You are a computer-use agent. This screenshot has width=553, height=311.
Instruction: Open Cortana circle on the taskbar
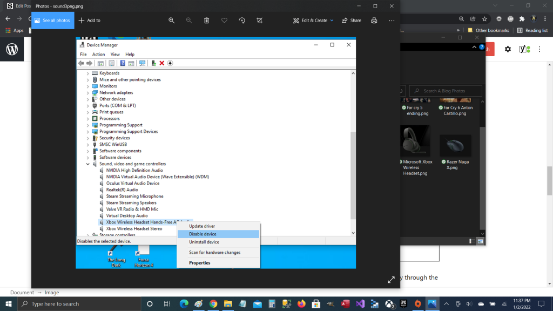pos(150,303)
